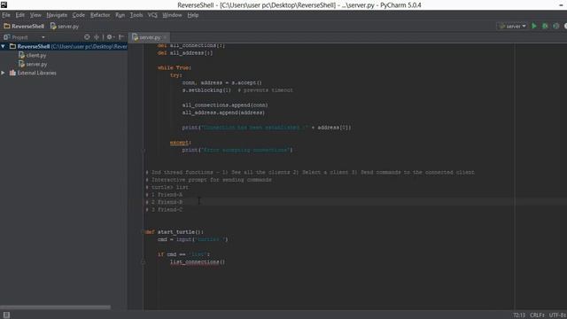Open the Run menu

120,15
